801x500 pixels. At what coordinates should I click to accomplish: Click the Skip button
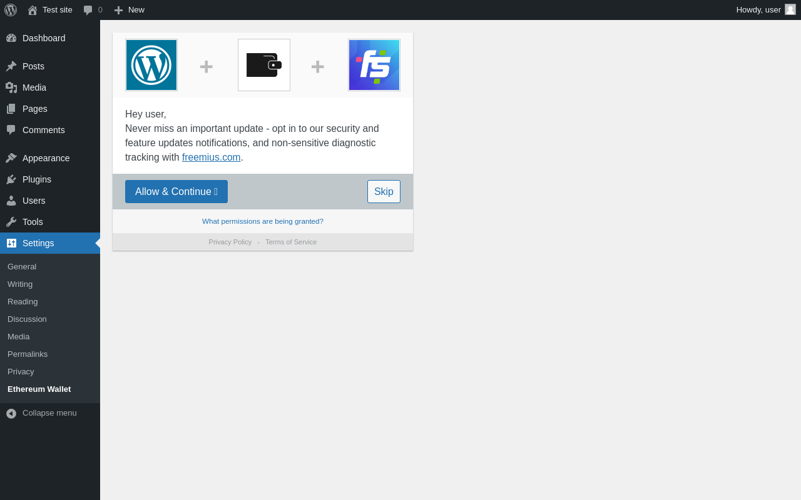(384, 191)
